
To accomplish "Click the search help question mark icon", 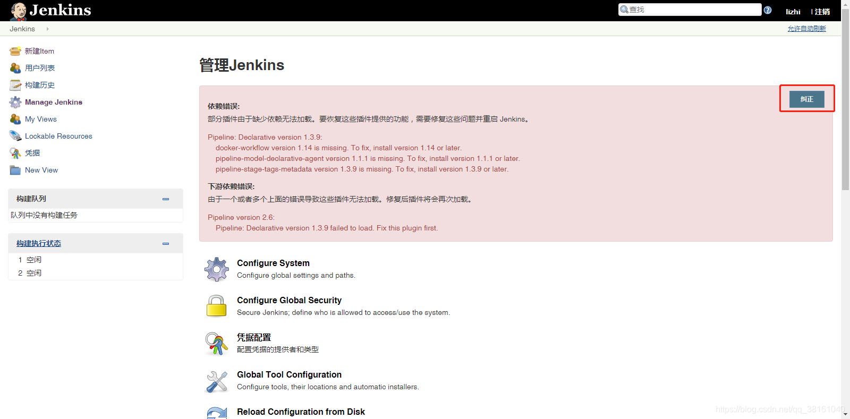I will coord(768,10).
